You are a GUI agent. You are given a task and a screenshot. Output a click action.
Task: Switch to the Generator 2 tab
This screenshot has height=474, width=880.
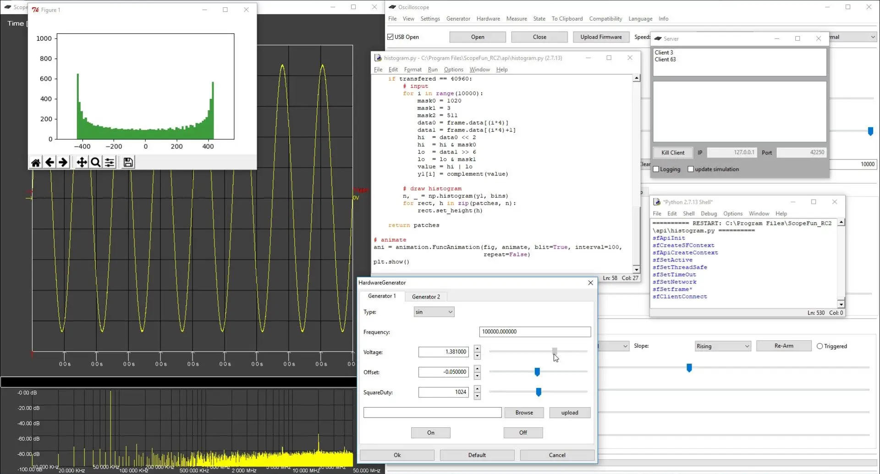point(426,297)
